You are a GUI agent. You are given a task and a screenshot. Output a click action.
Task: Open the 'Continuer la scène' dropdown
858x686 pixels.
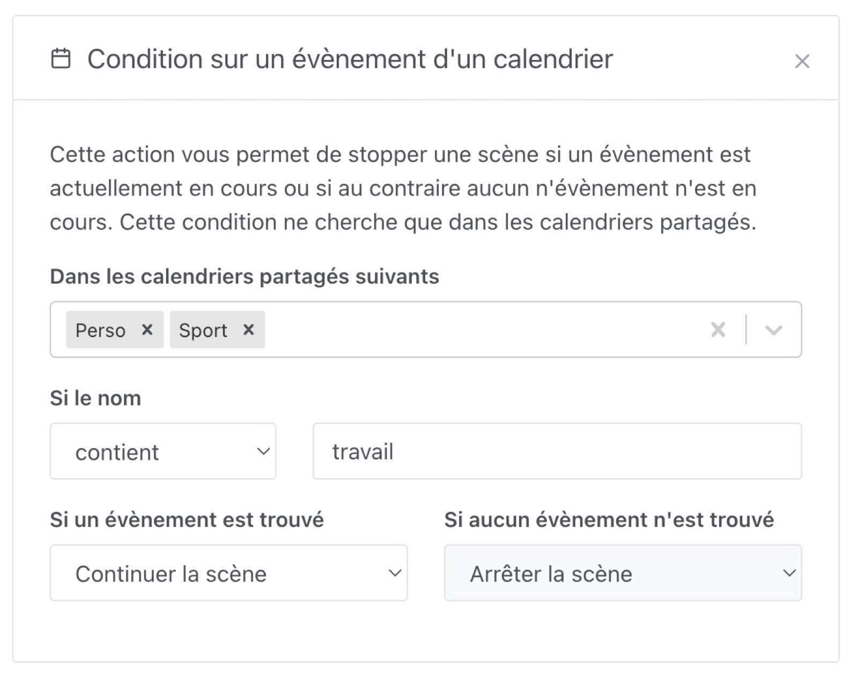pos(229,573)
